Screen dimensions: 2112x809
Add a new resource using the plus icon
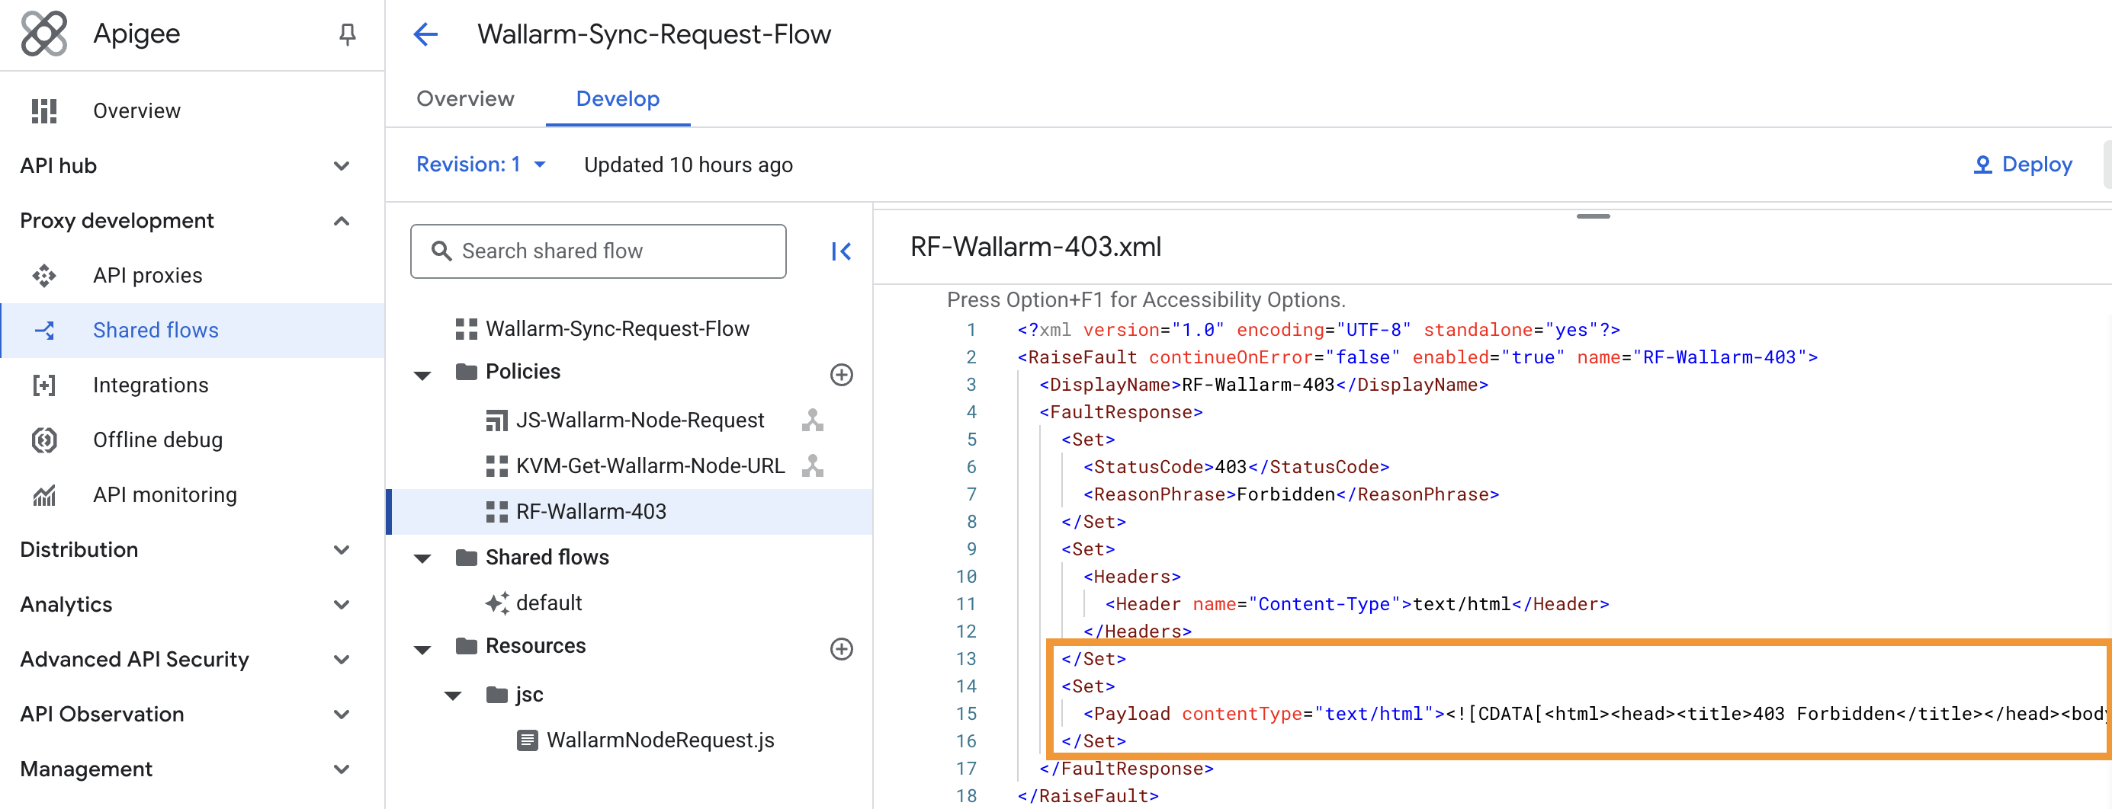pos(841,649)
